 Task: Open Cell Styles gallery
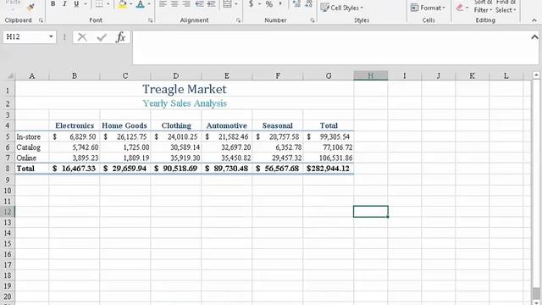(x=342, y=8)
